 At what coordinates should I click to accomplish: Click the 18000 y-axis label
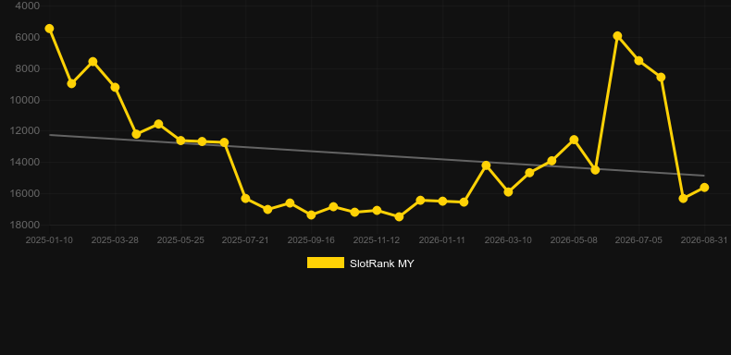(25, 225)
